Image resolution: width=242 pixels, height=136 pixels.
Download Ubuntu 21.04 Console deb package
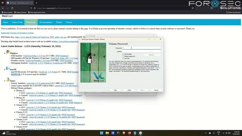click(50, 124)
